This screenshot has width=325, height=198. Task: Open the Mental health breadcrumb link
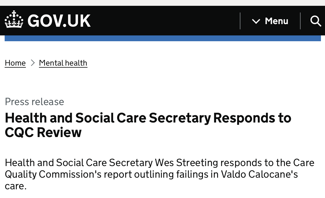pos(63,63)
